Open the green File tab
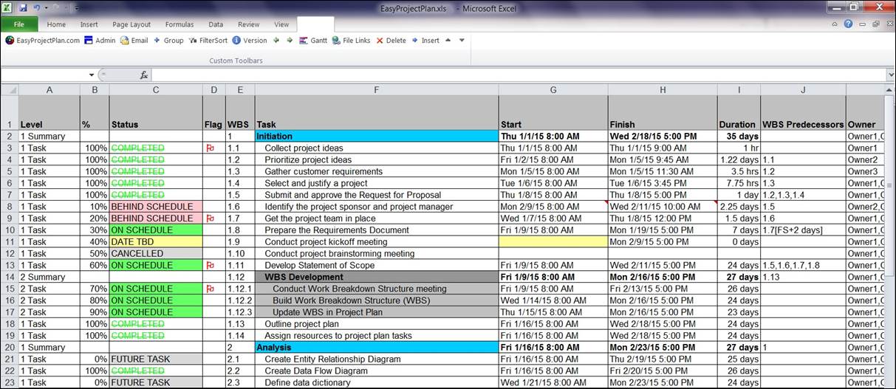Image resolution: width=896 pixels, height=389 pixels. [x=18, y=24]
